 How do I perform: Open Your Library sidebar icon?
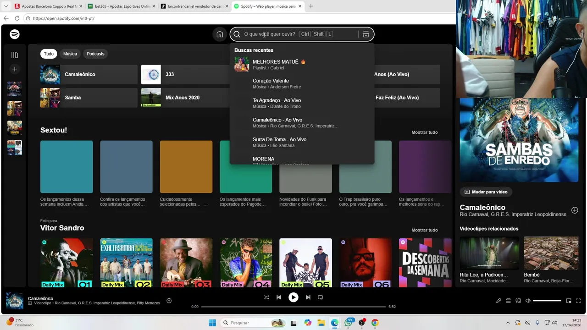15,55
